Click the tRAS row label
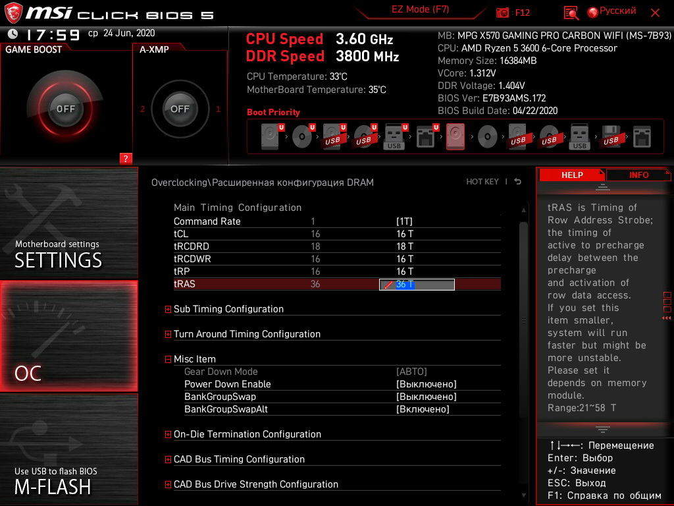The height and width of the screenshot is (506, 674). point(184,284)
